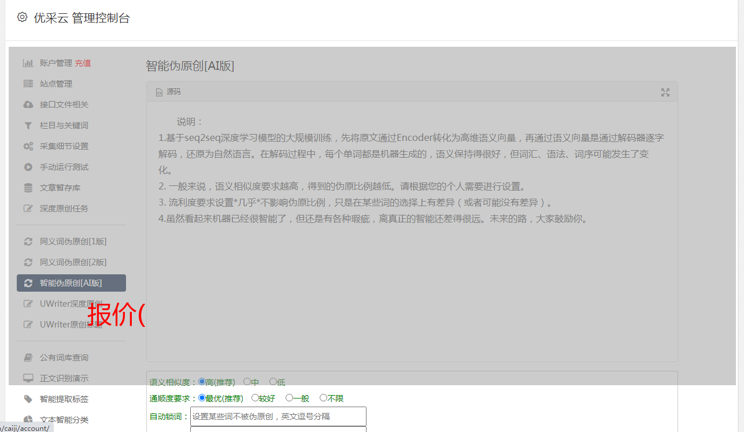Click the 站点管理 server icon

(x=28, y=84)
